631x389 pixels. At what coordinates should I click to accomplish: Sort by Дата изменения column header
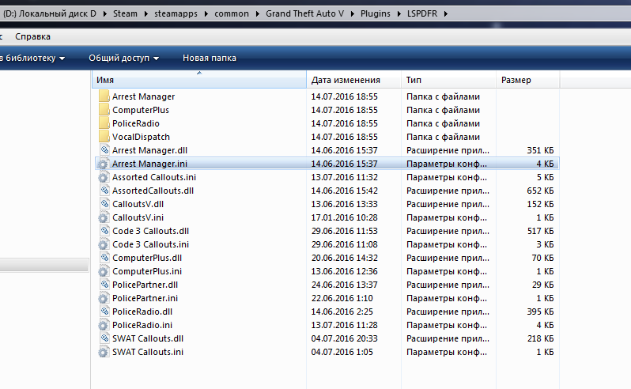353,80
